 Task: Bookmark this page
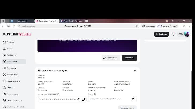tap(137, 26)
